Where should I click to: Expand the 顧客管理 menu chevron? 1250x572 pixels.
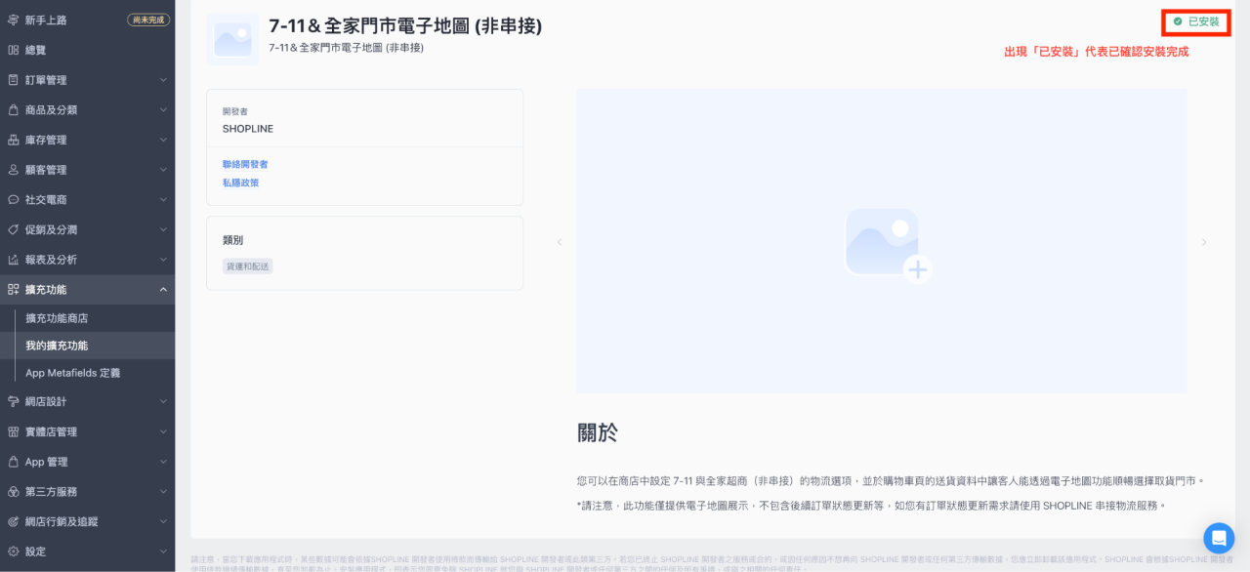point(163,170)
